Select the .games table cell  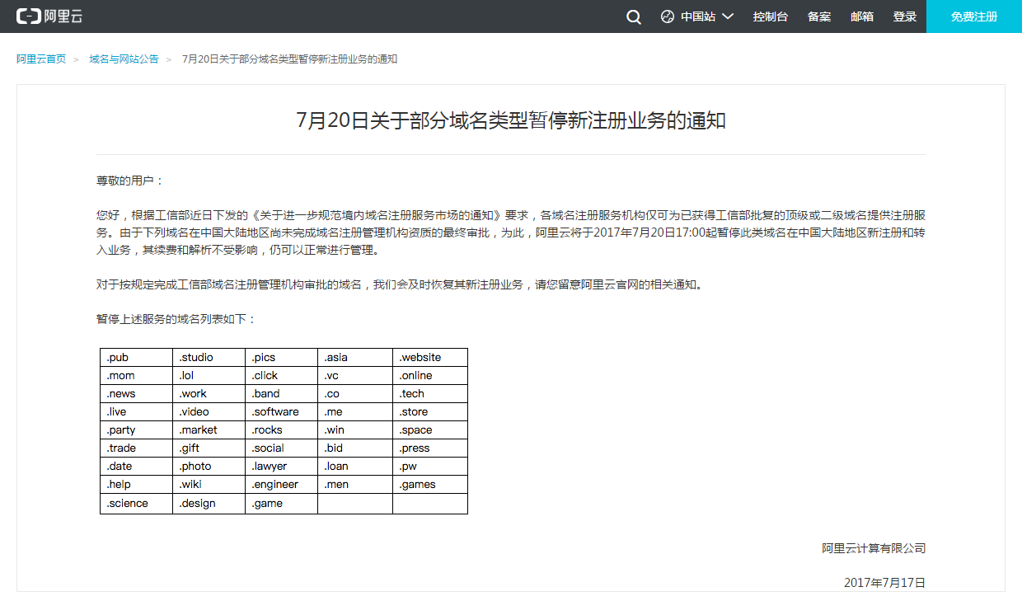(x=430, y=485)
